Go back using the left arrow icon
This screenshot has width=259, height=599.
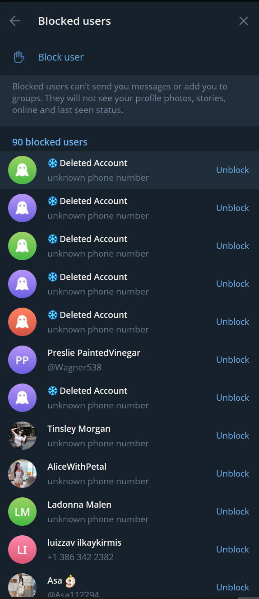click(15, 21)
